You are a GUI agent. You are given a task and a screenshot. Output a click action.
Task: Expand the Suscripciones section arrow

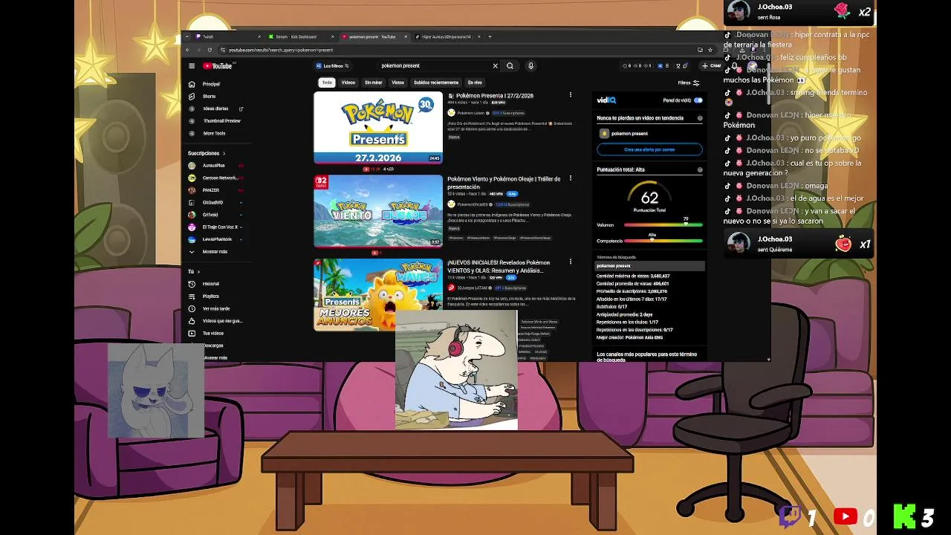click(224, 154)
